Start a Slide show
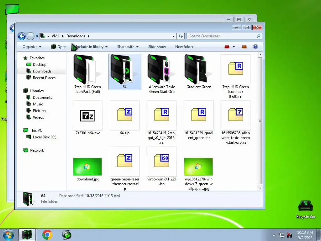This screenshot has height=241, width=321. pyautogui.click(x=157, y=47)
